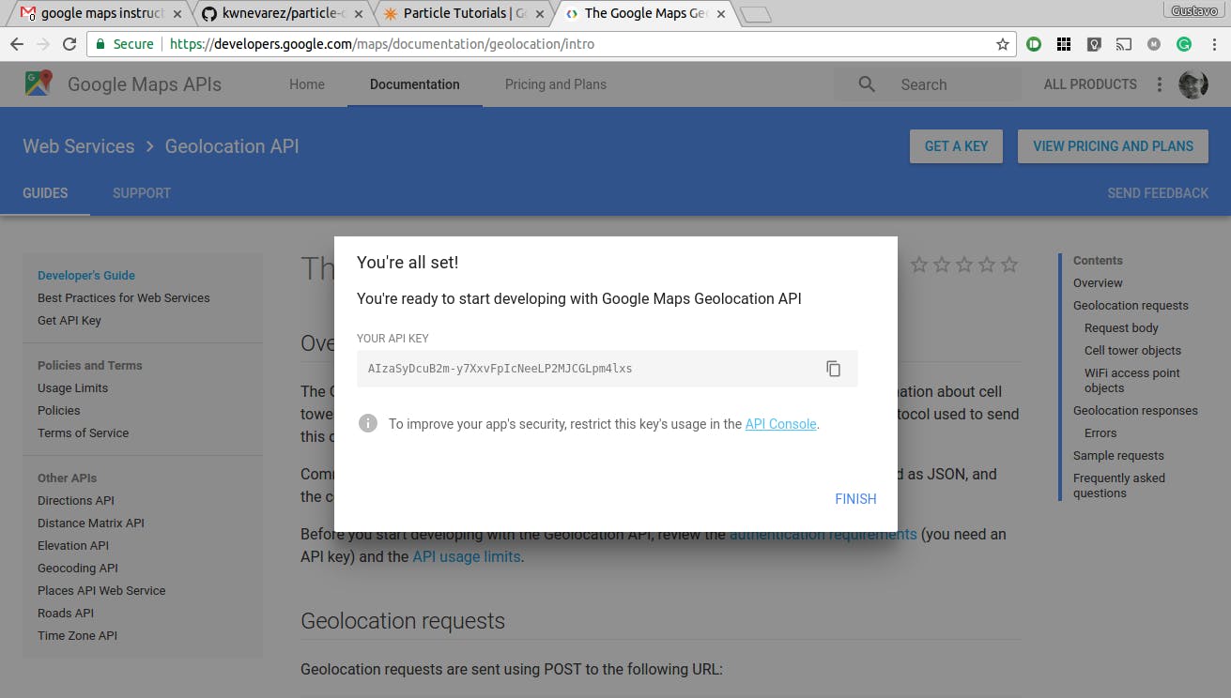1231x698 pixels.
Task: Select the SUPPORT tab
Action: pos(142,193)
